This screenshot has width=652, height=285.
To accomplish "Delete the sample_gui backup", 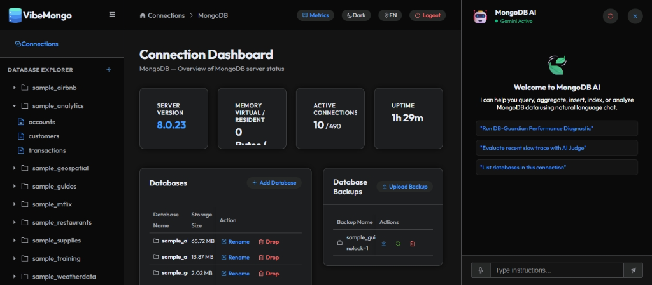I will (x=413, y=244).
